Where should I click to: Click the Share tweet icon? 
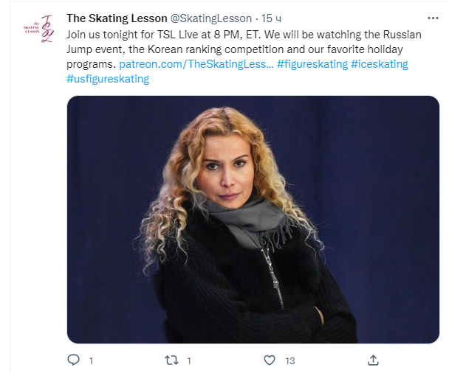click(373, 360)
